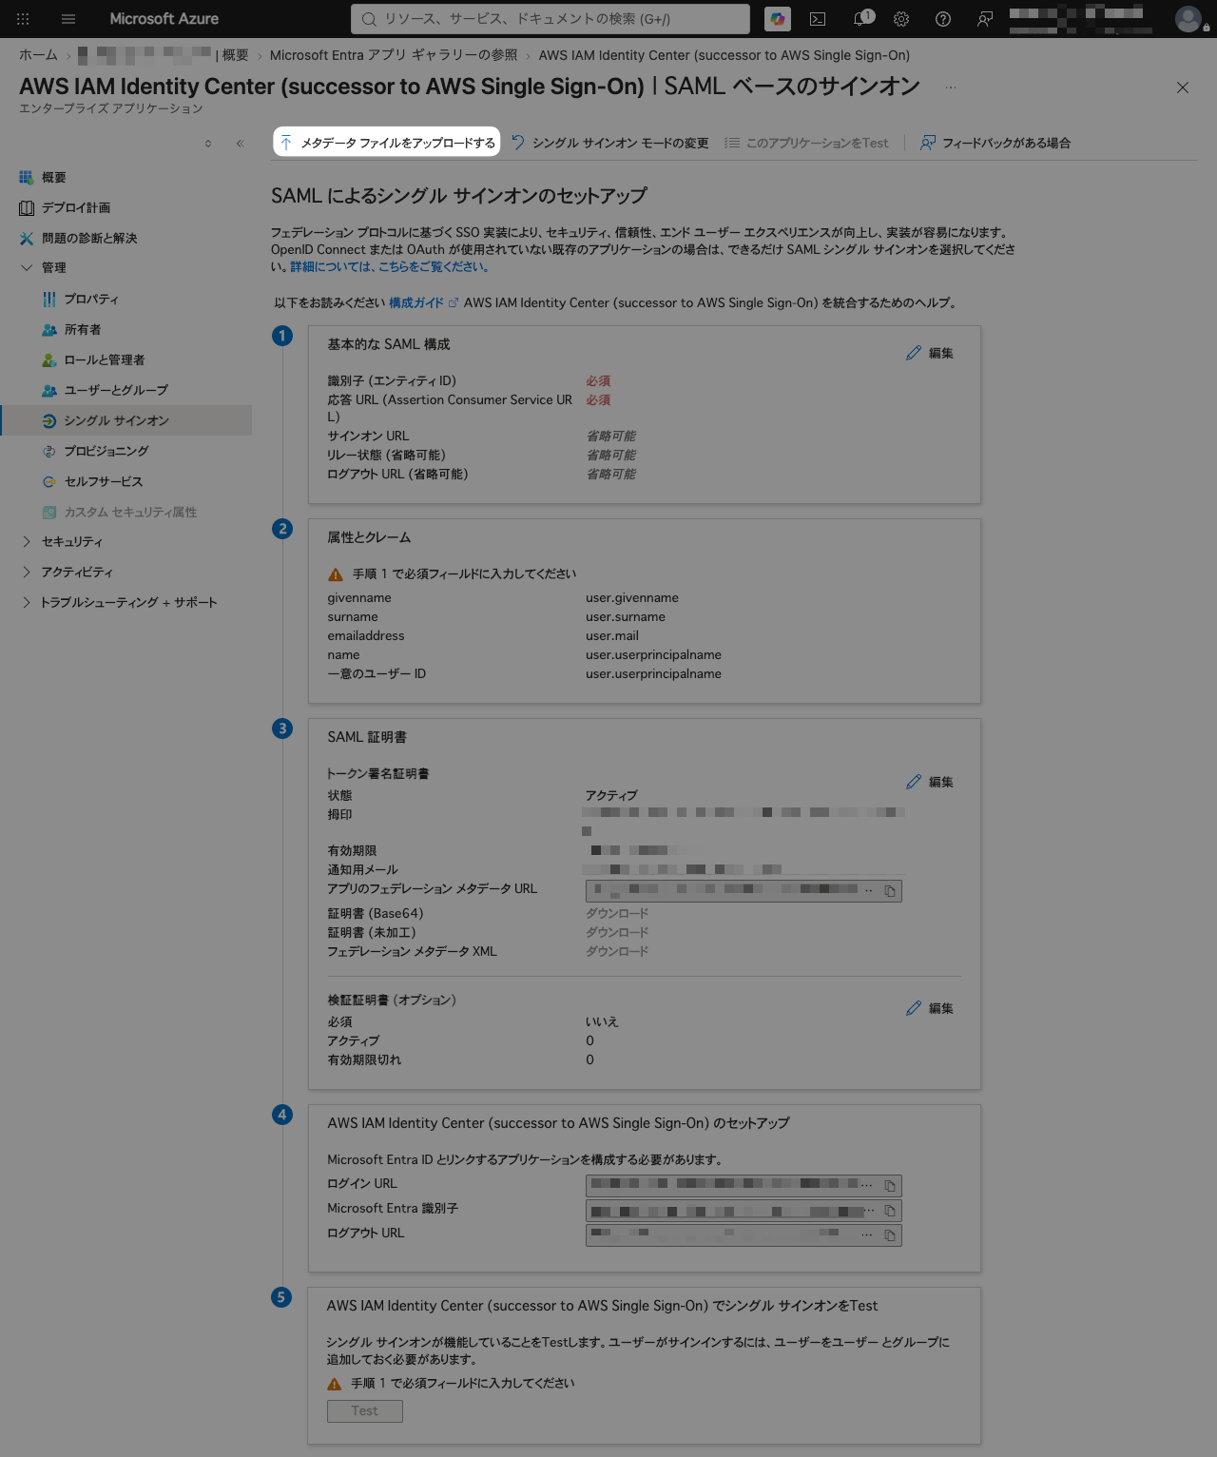
Task: Click ダウンロード for 証明書 (Base64)
Action: pos(617,913)
